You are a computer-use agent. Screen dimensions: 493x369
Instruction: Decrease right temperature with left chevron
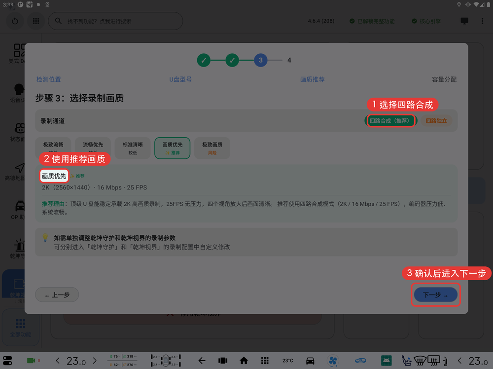[x=459, y=361]
